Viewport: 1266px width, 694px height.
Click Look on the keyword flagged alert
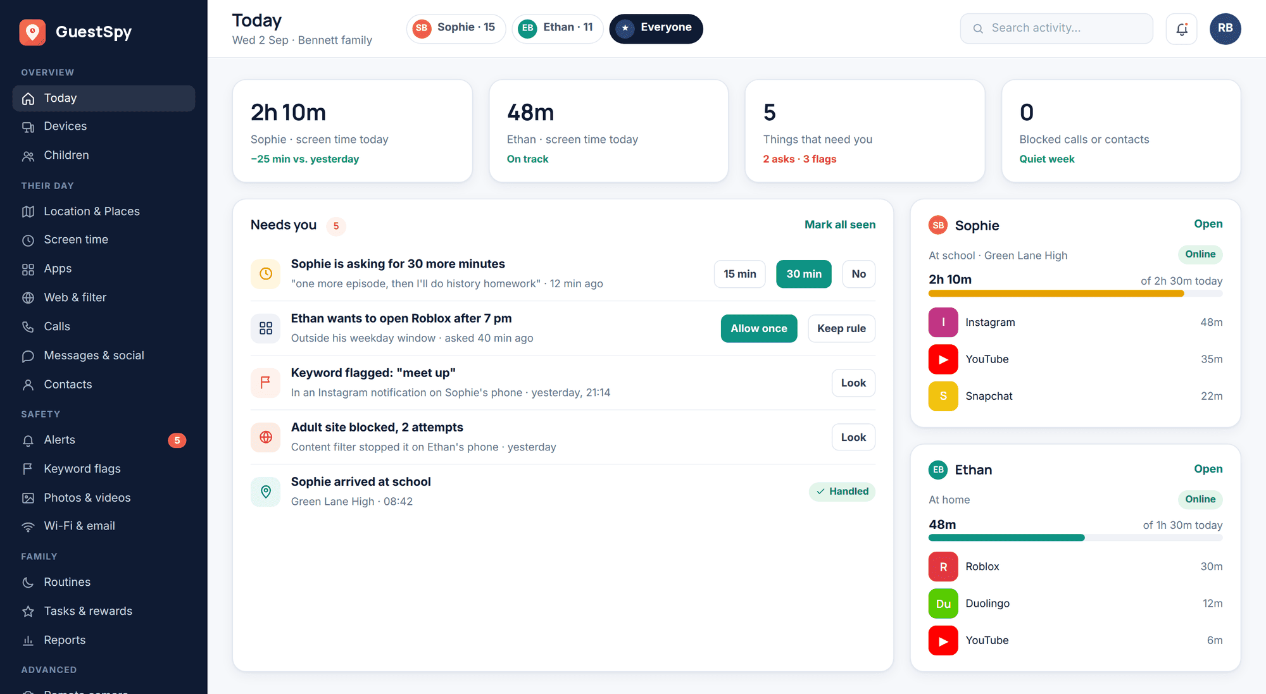(853, 383)
